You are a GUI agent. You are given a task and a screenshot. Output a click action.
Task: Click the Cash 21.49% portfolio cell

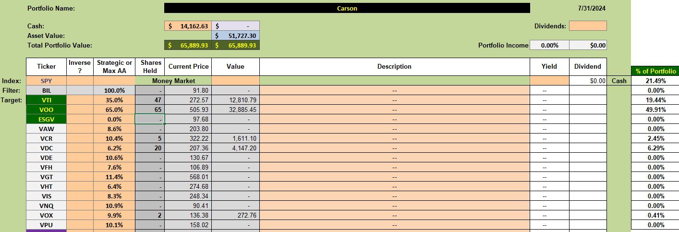(655, 81)
